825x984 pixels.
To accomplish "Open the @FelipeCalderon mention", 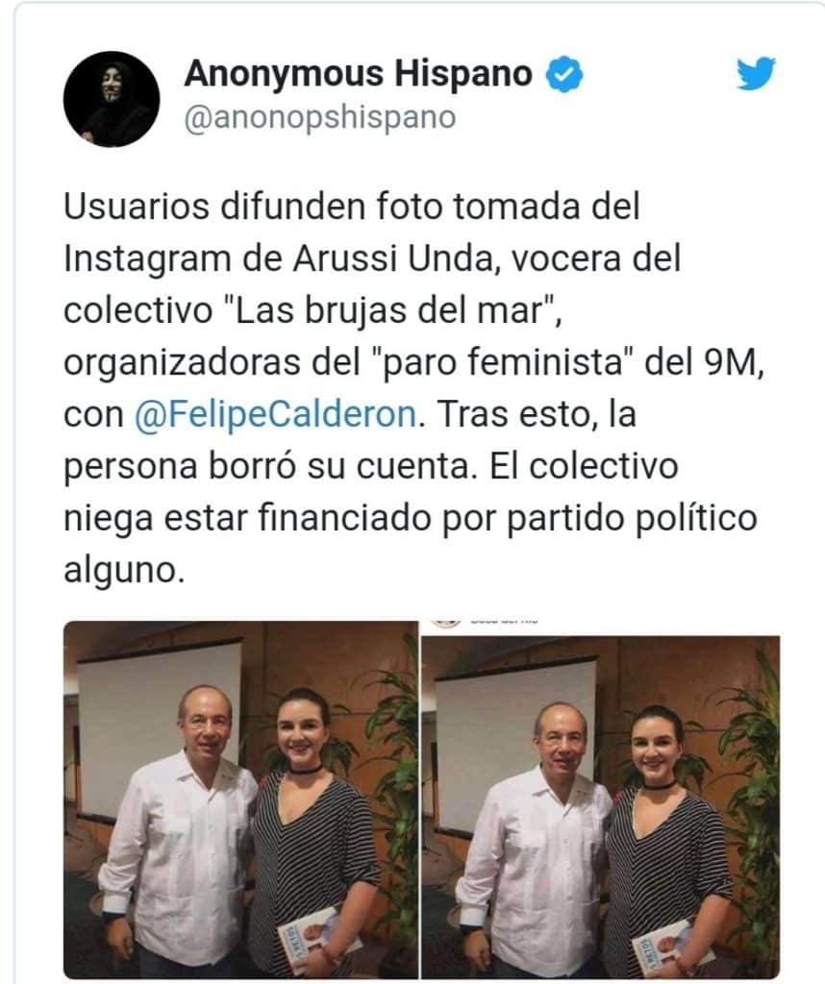I will (275, 415).
